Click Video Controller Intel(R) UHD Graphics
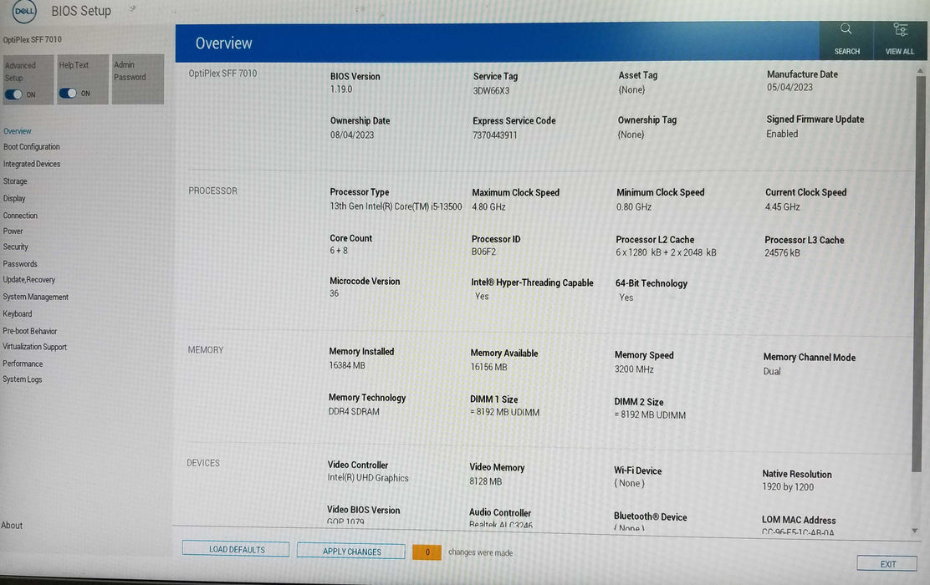This screenshot has height=585, width=930. [x=368, y=478]
